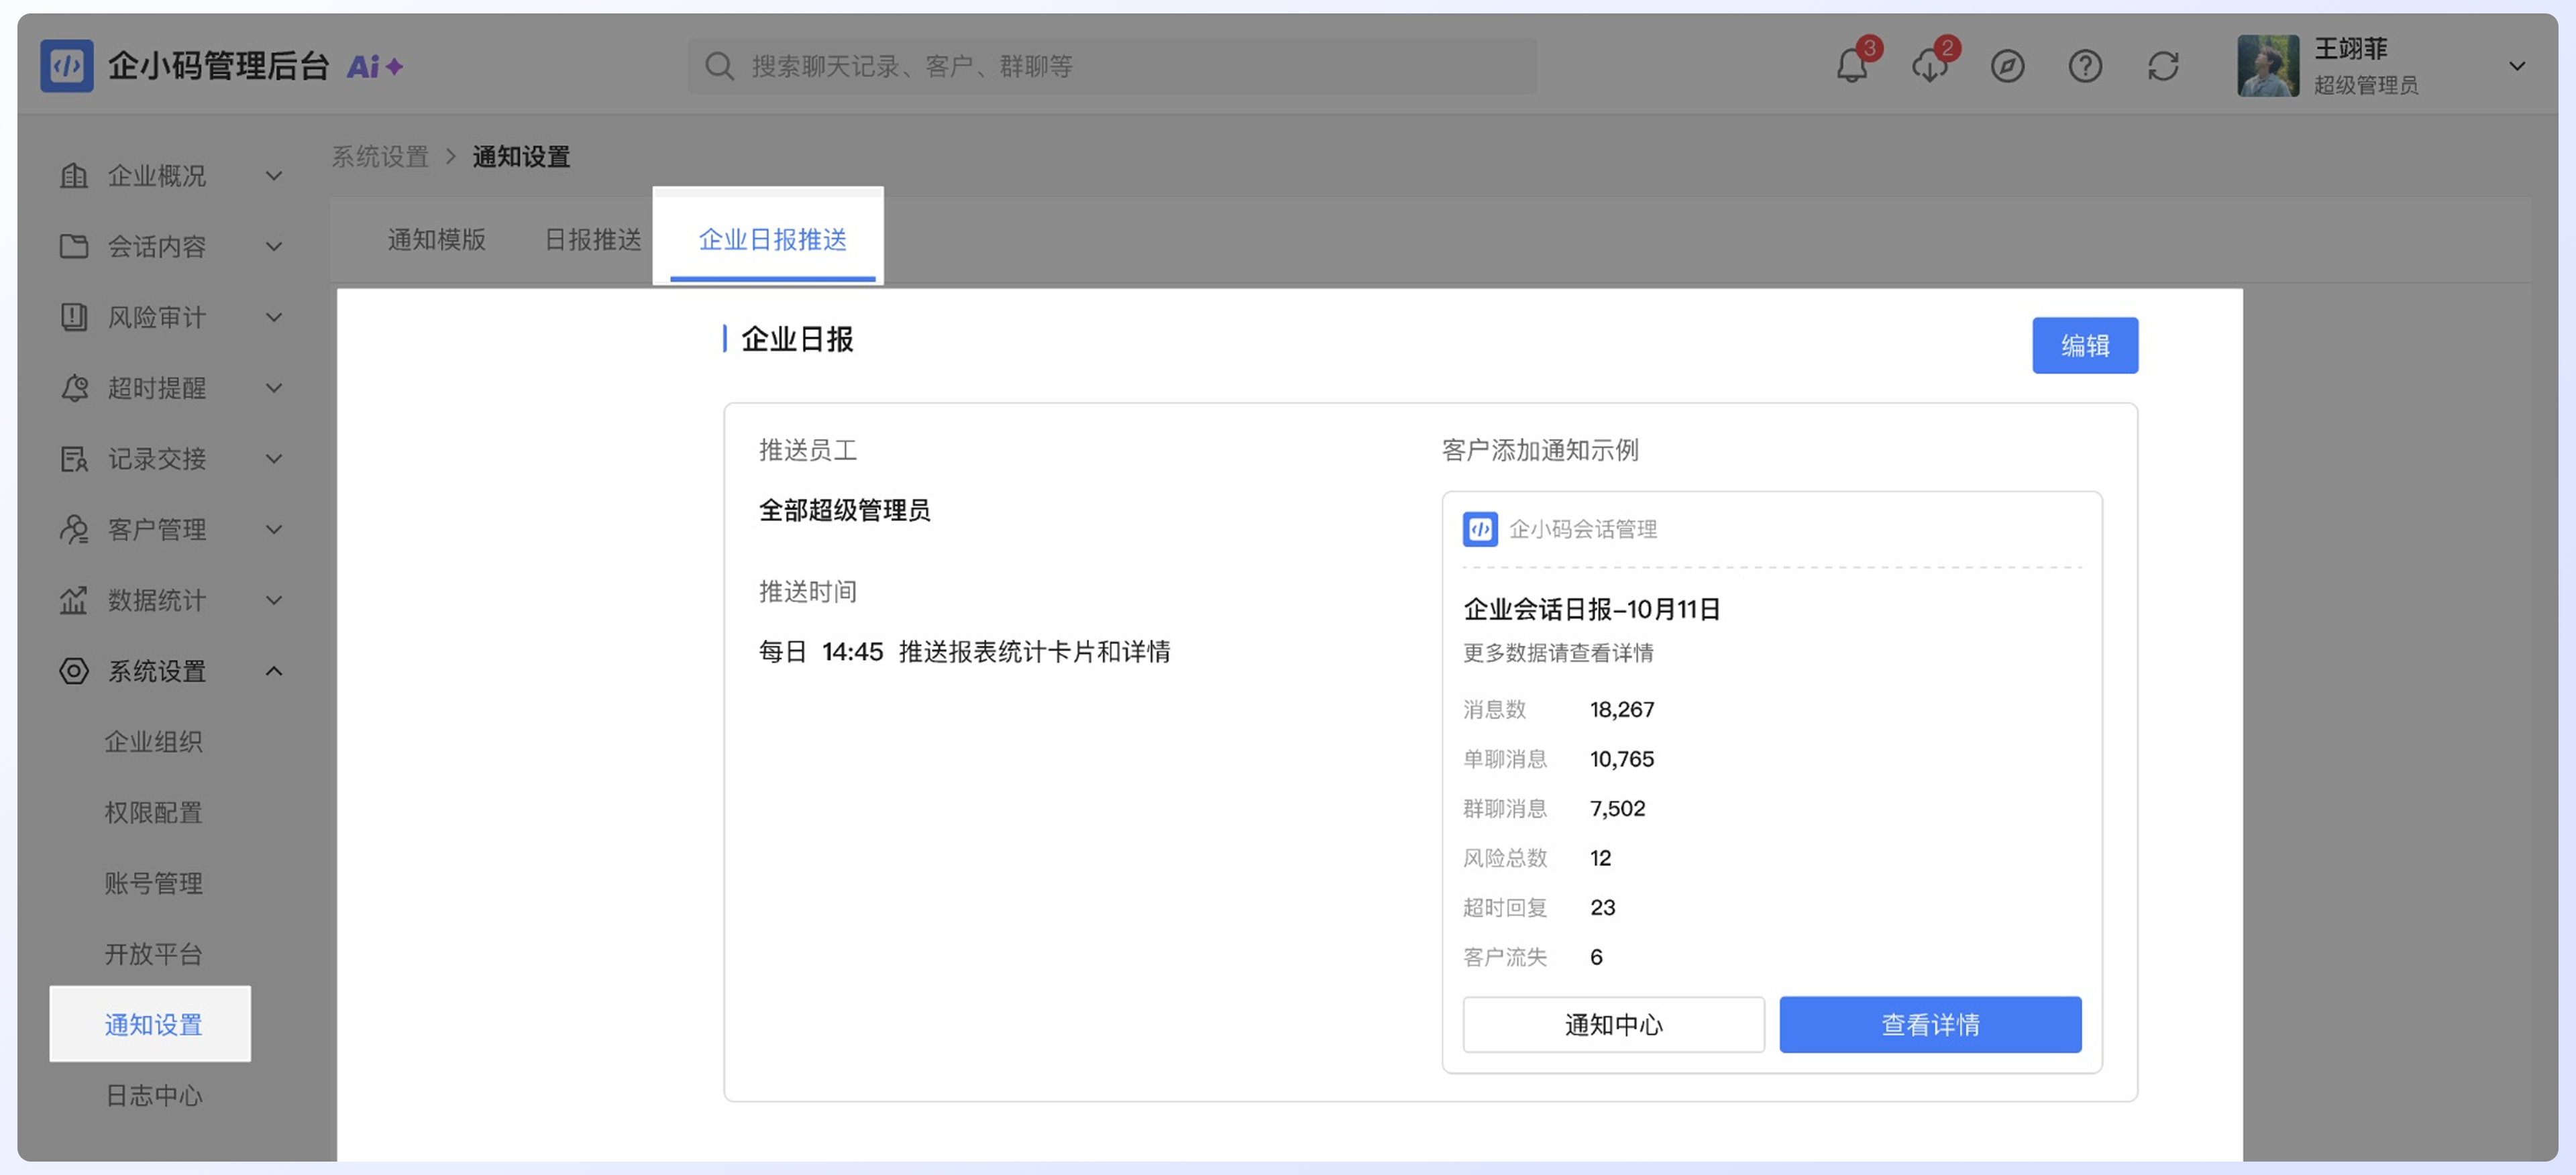Click the 记录交接 document icon
2576x1175 pixels.
(x=74, y=459)
